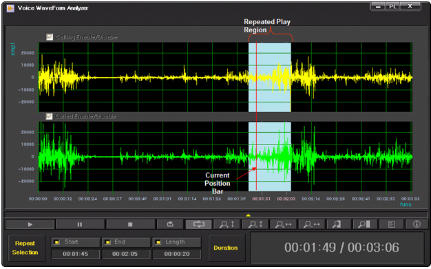The width and height of the screenshot is (431, 269).
Task: Click the End marker checkbox
Action: pos(107,242)
